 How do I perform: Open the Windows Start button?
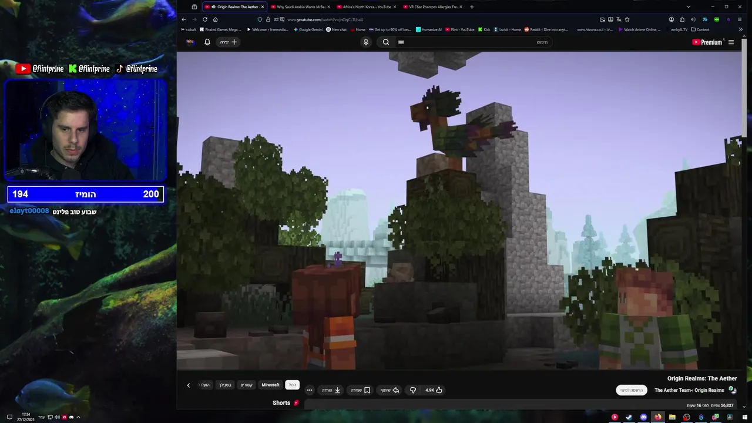tap(744, 417)
